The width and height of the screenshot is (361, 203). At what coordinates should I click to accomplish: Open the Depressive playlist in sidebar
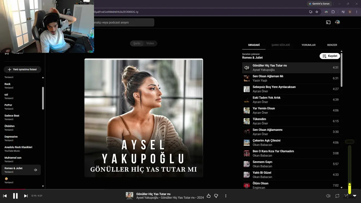point(21,138)
